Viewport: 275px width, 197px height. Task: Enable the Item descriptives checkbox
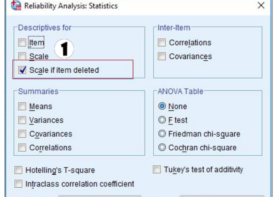tap(22, 42)
